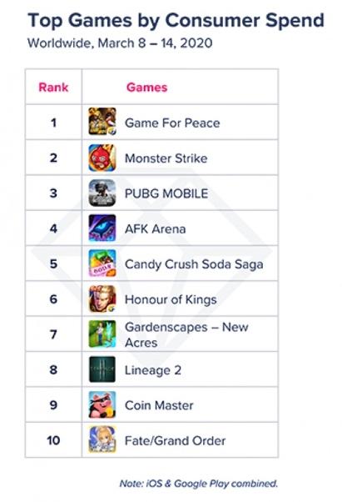Click the Game For Peace title text

172,123
